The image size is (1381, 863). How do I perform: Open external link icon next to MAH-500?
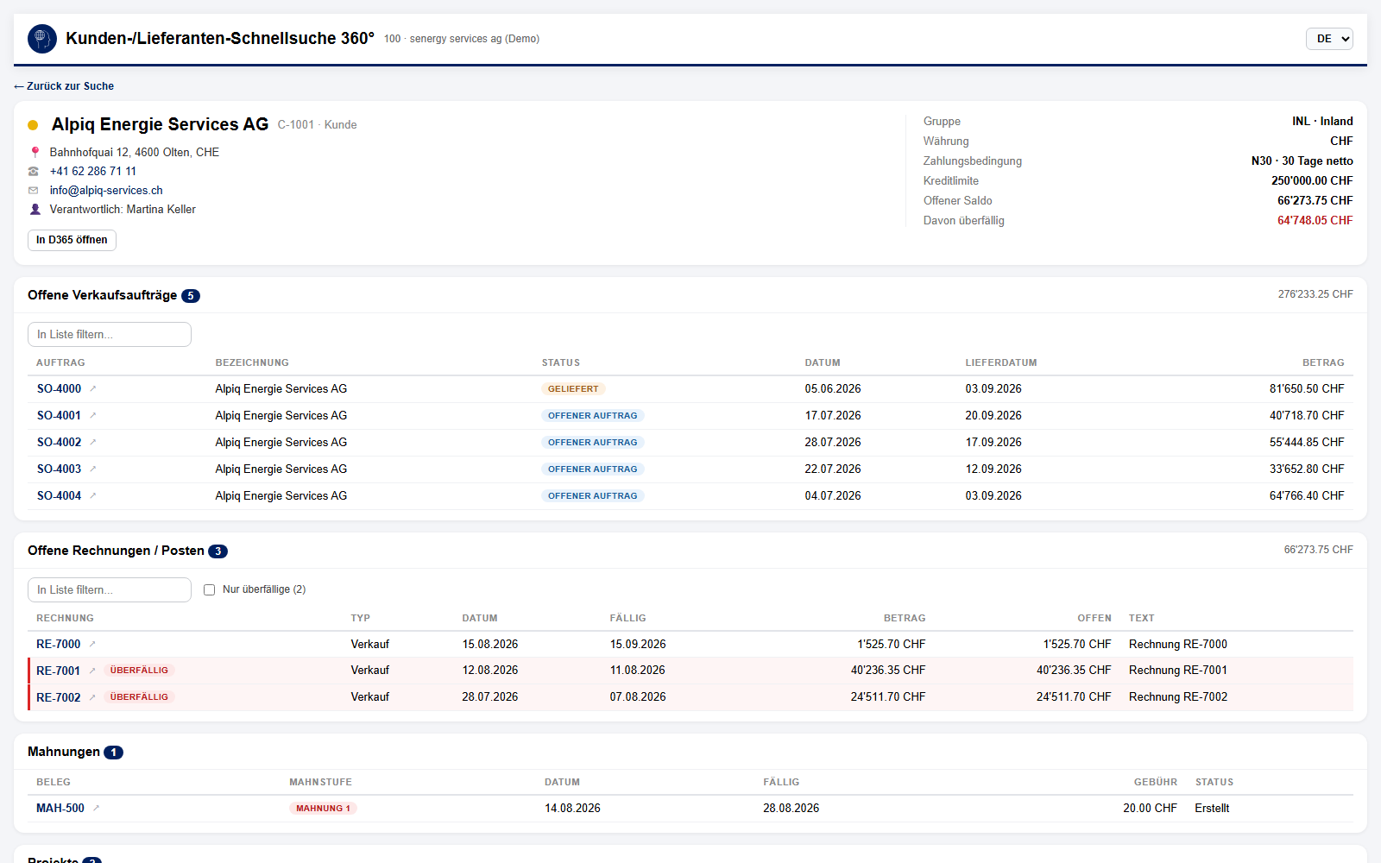[97, 809]
